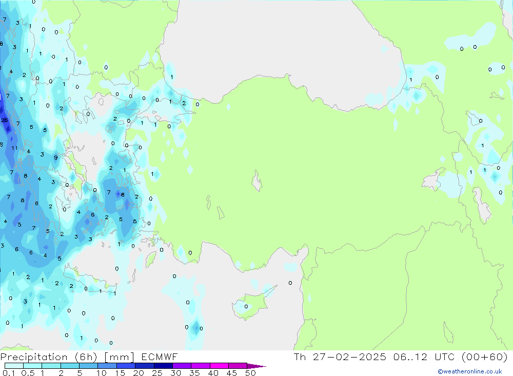Pick the 1–2 mm legend color box
This screenshot has width=513, height=376.
pyautogui.click(x=51, y=366)
